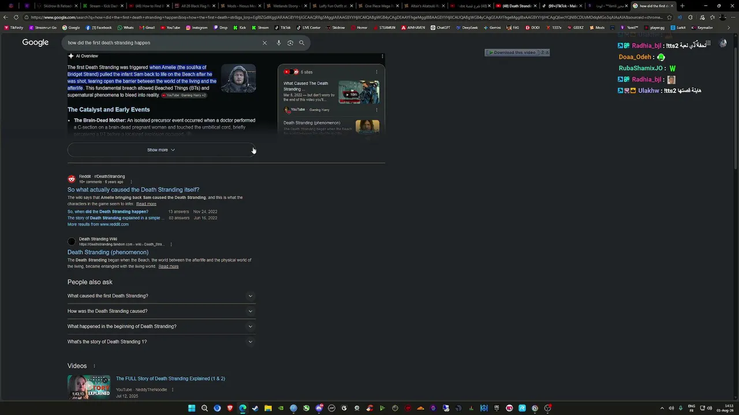Switch to Microsoft Edge in taskbar
The width and height of the screenshot is (739, 415).
(242, 408)
